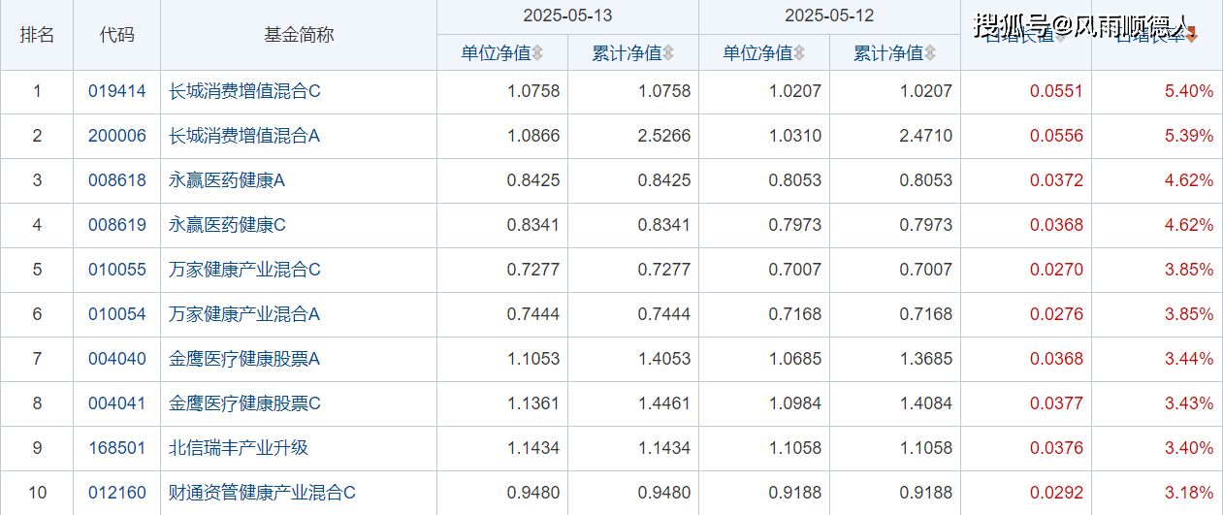Open the 金鹰医疗健康股票C fund

(x=244, y=403)
